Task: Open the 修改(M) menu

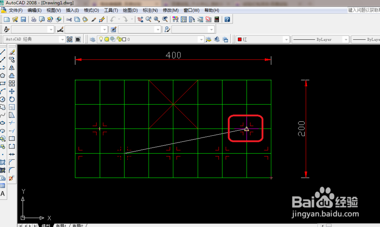Action: [x=171, y=10]
